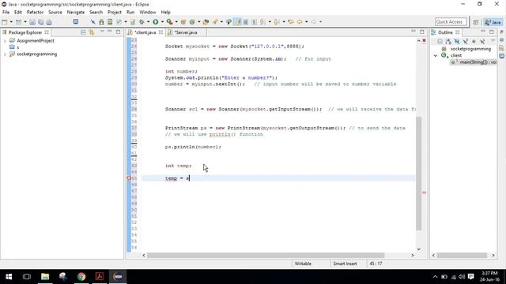
Task: Run the program with green Run icon
Action: pyautogui.click(x=156, y=22)
